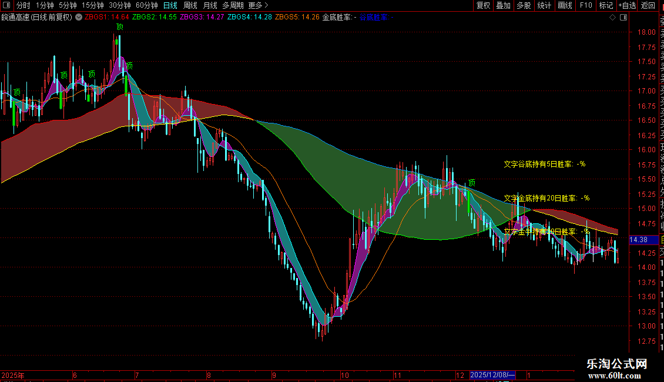
Task: Click the 文字金底持有20日胜率 text
Action: point(546,198)
